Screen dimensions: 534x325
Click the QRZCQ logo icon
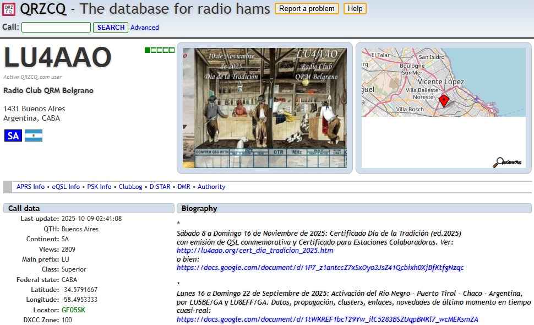click(x=9, y=9)
